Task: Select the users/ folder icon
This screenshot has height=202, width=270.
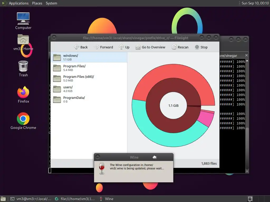Action: [57, 89]
